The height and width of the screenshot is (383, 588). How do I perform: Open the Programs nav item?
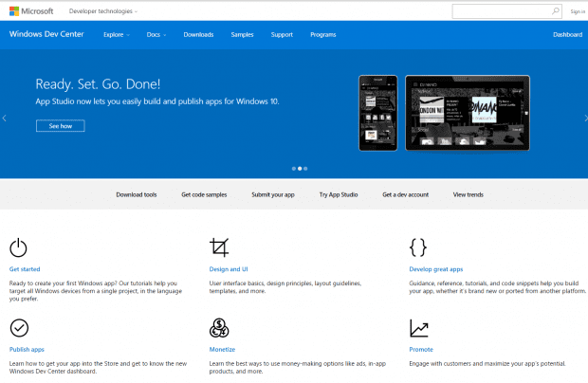click(323, 34)
